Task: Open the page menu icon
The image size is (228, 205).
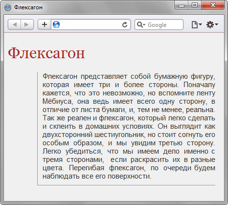Action: click(x=197, y=24)
